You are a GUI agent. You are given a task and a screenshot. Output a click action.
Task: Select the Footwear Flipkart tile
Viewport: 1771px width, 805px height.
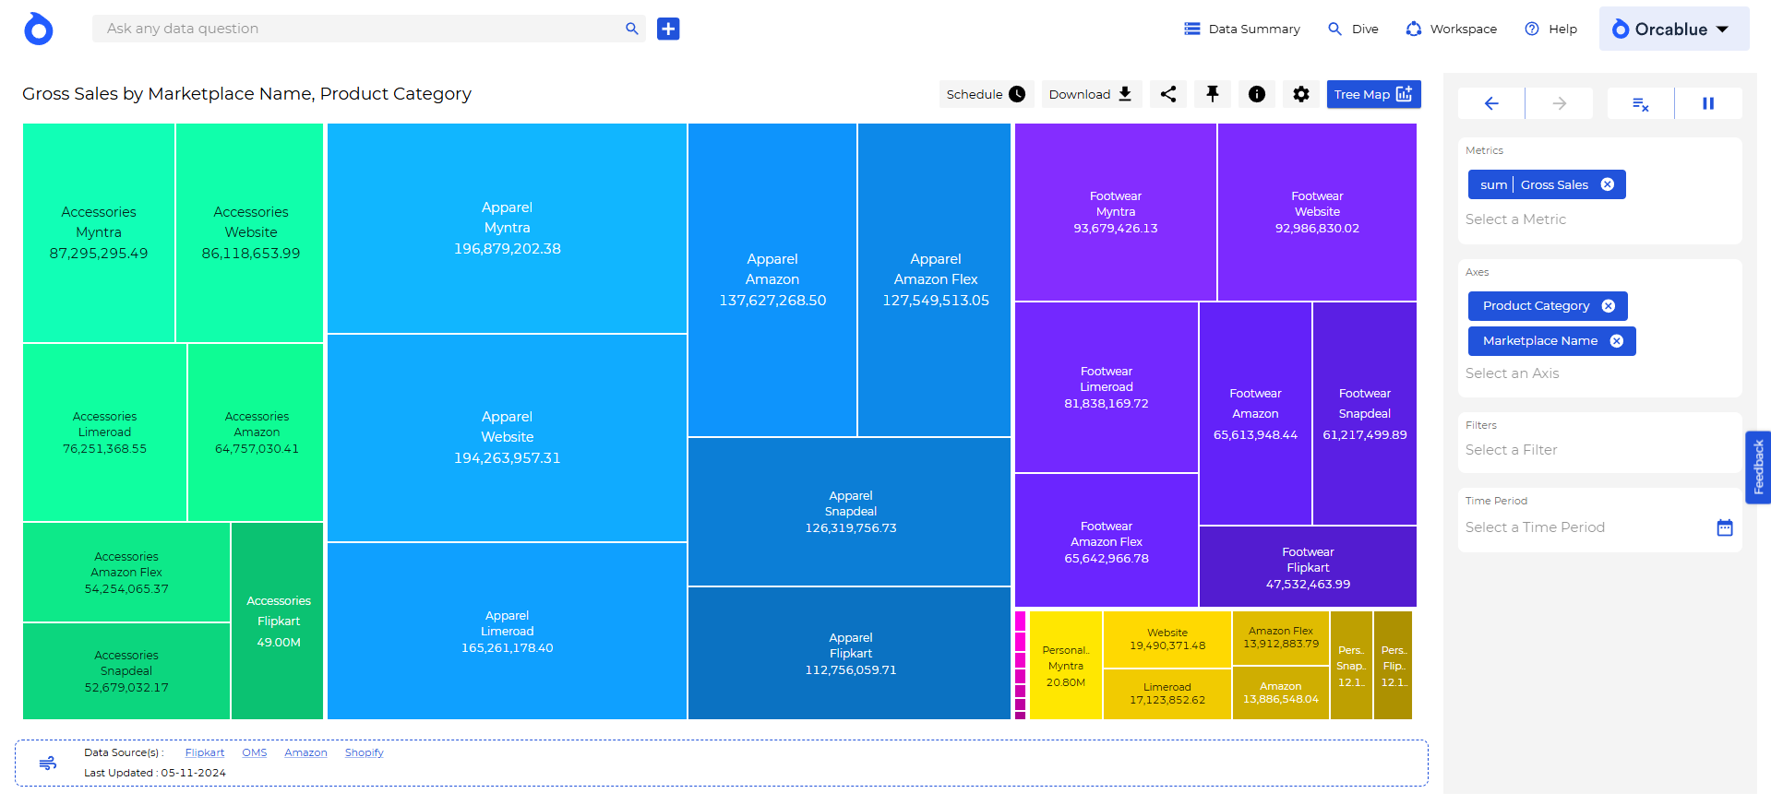1308,568
